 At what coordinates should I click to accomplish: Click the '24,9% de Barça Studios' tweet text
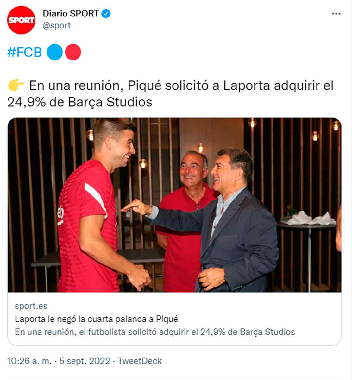click(x=80, y=102)
